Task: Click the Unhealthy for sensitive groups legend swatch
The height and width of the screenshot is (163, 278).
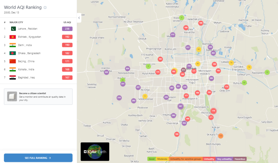Action: [x=185, y=159]
